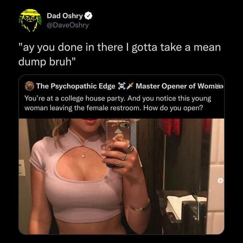The height and width of the screenshot is (243, 243).
Task: Open the "college house party" quoted tweet text
Action: [x=118, y=103]
